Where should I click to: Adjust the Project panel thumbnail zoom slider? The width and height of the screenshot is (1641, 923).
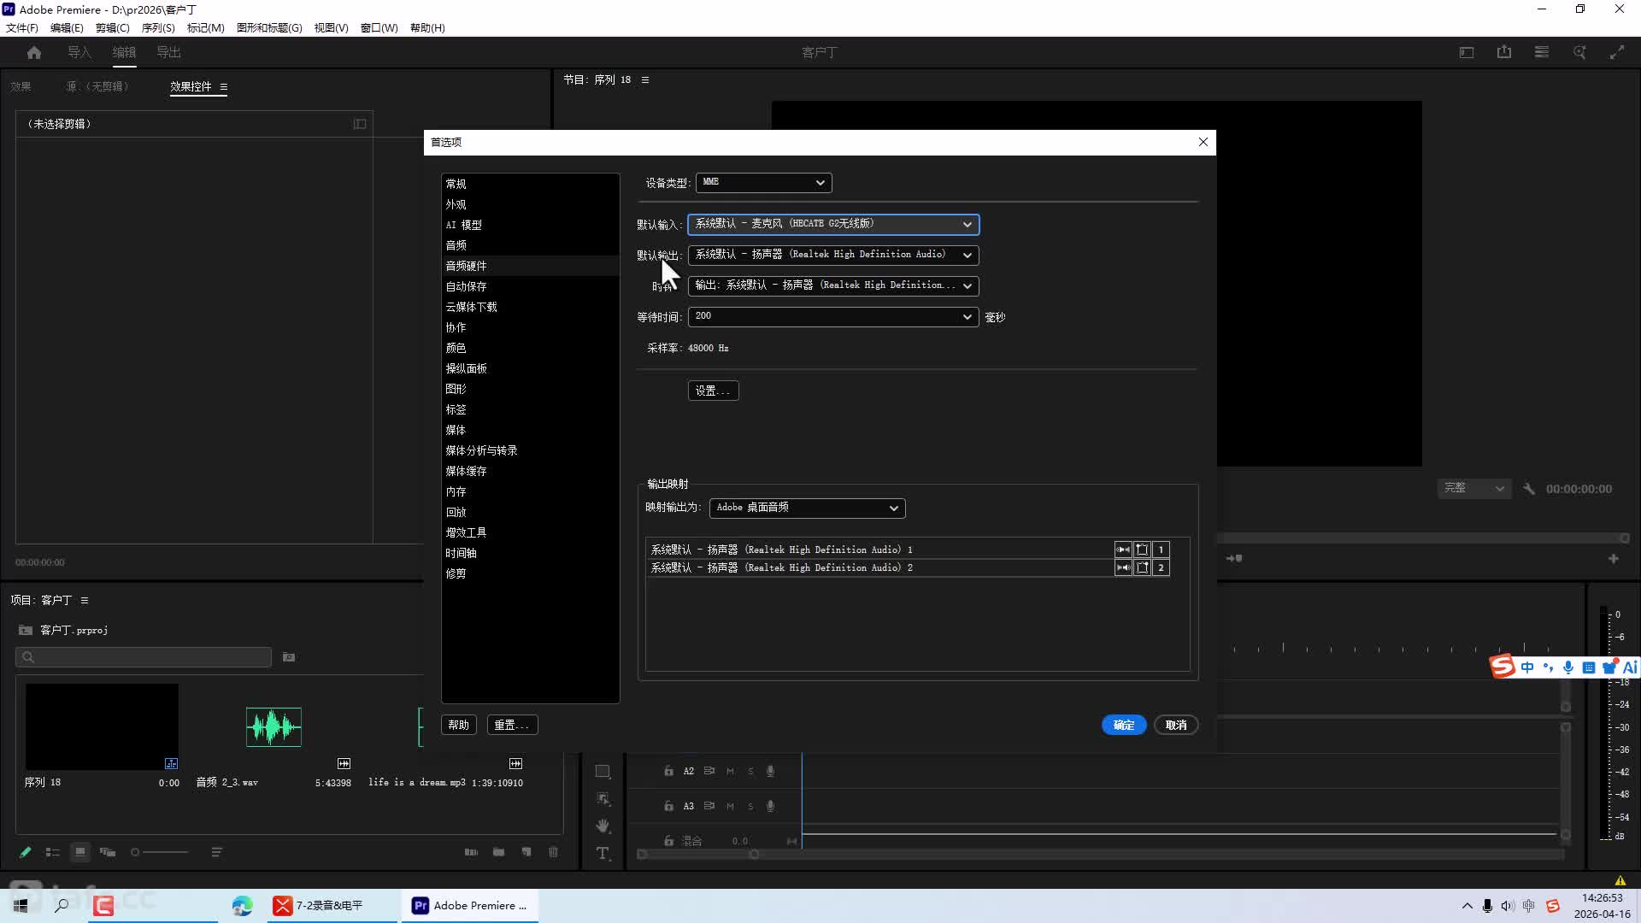click(160, 852)
